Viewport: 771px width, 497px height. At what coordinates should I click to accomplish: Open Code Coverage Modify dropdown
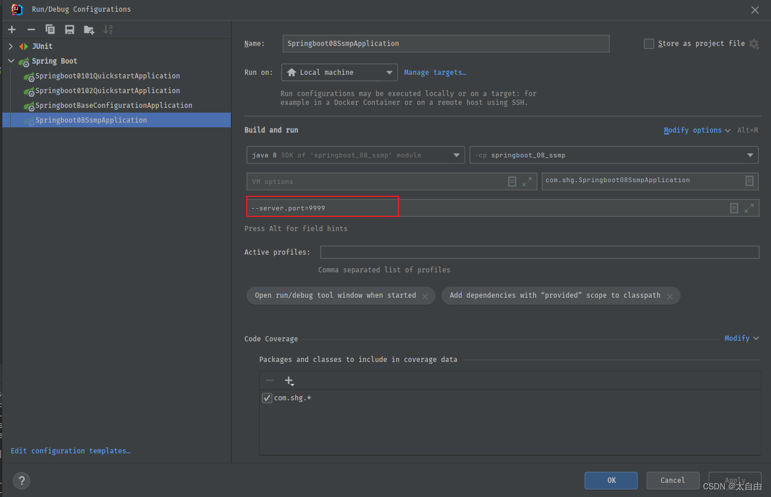(741, 338)
